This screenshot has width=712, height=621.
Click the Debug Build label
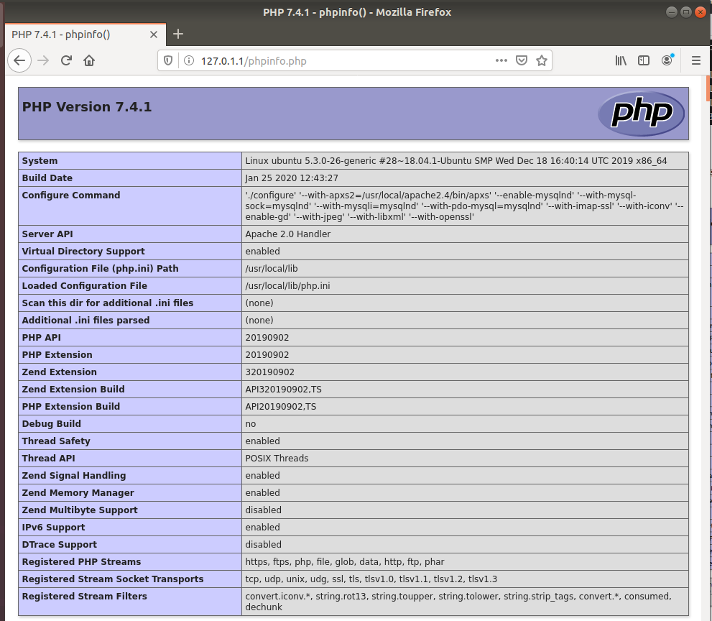coord(51,424)
